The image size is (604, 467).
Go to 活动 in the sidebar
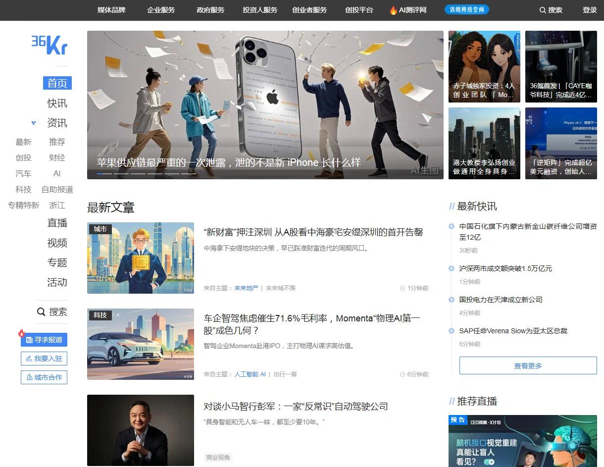tap(57, 282)
